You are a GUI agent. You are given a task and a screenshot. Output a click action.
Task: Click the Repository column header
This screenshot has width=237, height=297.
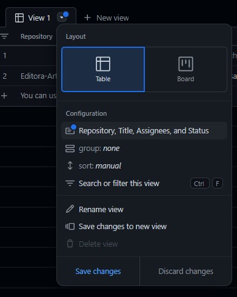(x=36, y=36)
